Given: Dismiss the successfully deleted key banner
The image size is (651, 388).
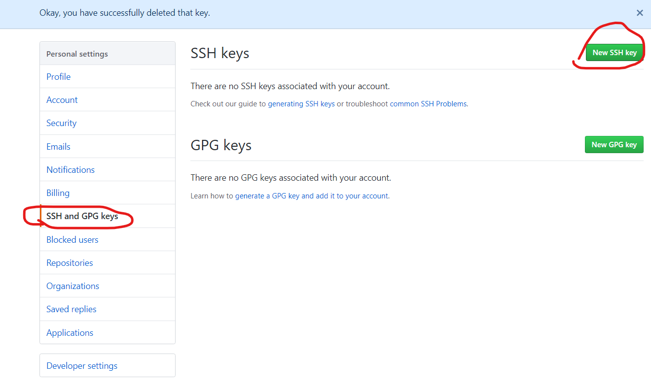Looking at the screenshot, I should (640, 13).
